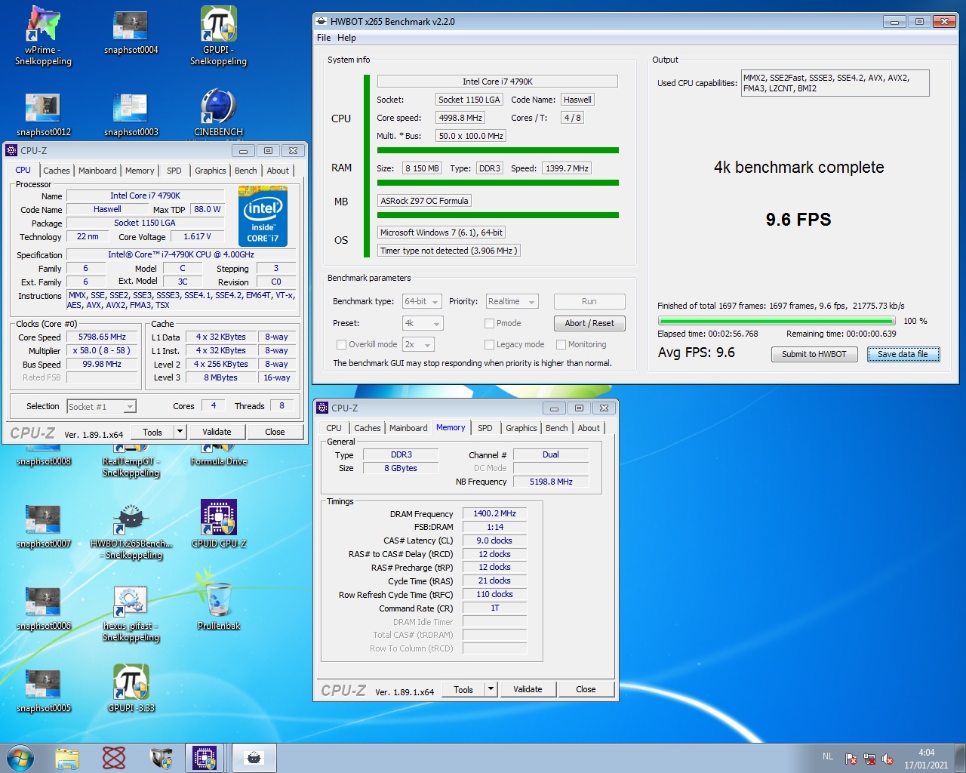Click the NB Frequency 5198.8 MHz value
Screen dimensions: 966x773
coord(551,482)
